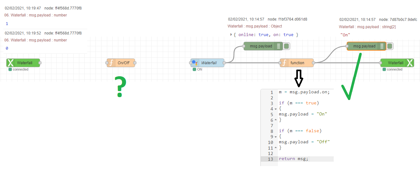Click the Google Assistant icon on the Waterfall node
420x174 pixels.
click(x=195, y=63)
